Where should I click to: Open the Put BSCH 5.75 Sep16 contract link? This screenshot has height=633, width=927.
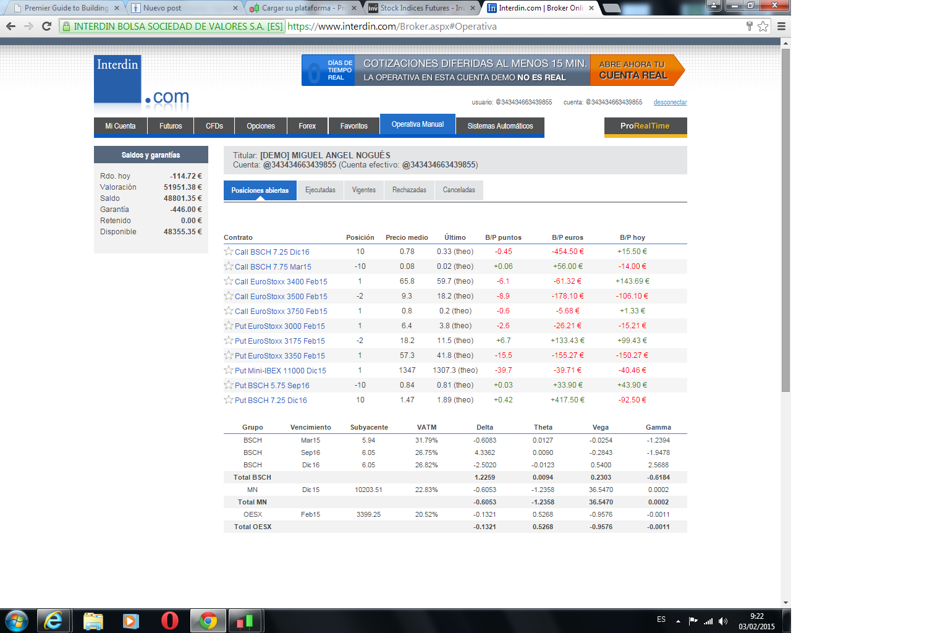tap(272, 386)
